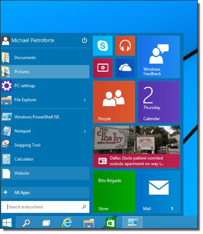Screen dimensions: 203x234
Task: Click the Documents folder icon
Action: pyautogui.click(x=6, y=58)
